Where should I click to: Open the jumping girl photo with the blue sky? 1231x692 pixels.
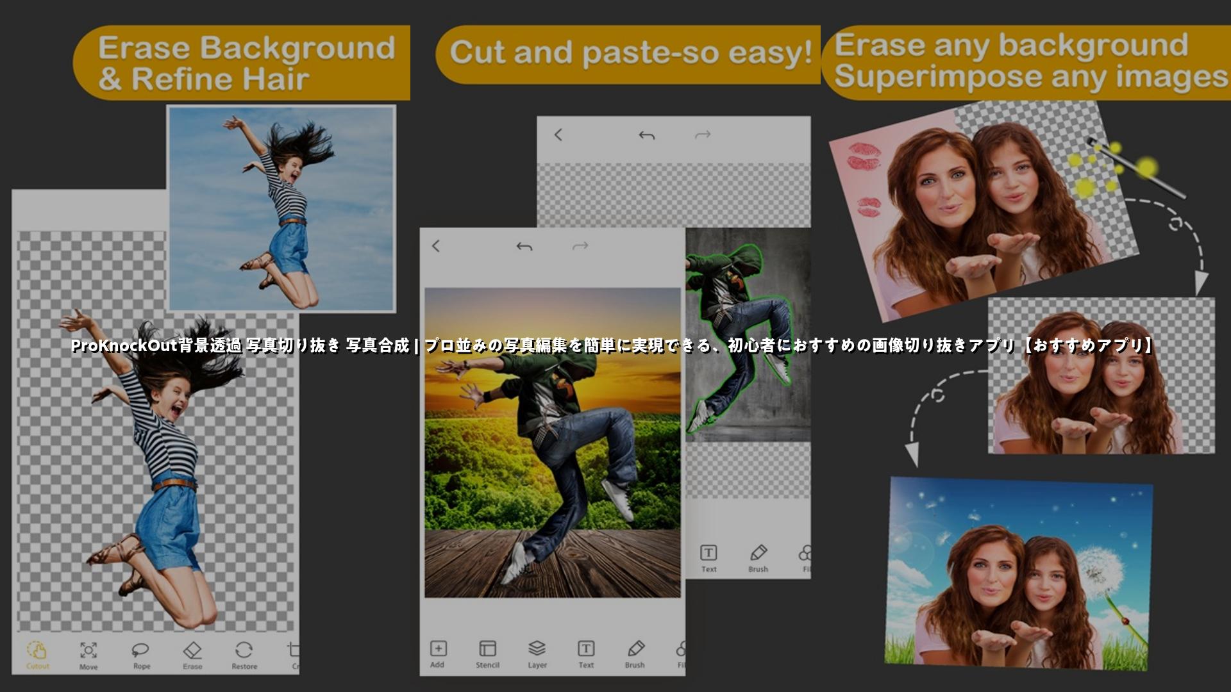point(281,209)
